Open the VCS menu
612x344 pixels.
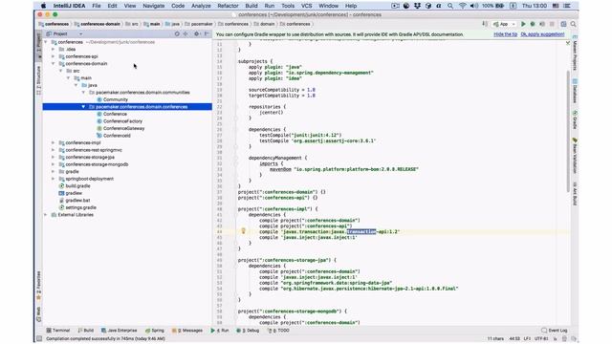[306, 6]
